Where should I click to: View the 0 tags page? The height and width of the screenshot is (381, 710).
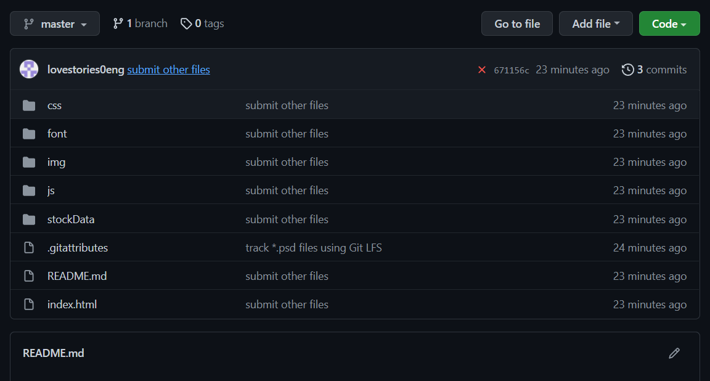[x=202, y=23]
